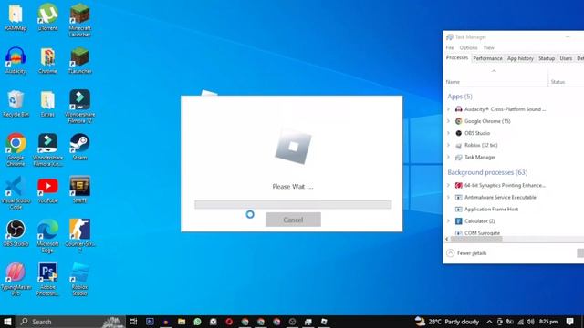Select the Processes tab

pyautogui.click(x=457, y=58)
